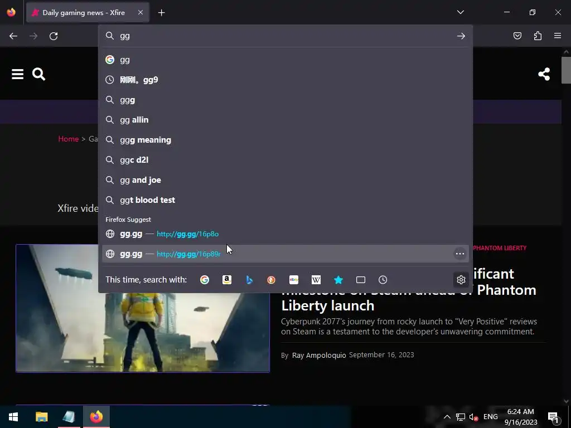Search this time with DuckDuckGo
This screenshot has height=428, width=571.
(272, 280)
